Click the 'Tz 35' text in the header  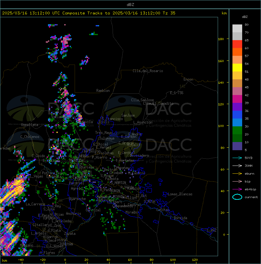(x=169, y=13)
